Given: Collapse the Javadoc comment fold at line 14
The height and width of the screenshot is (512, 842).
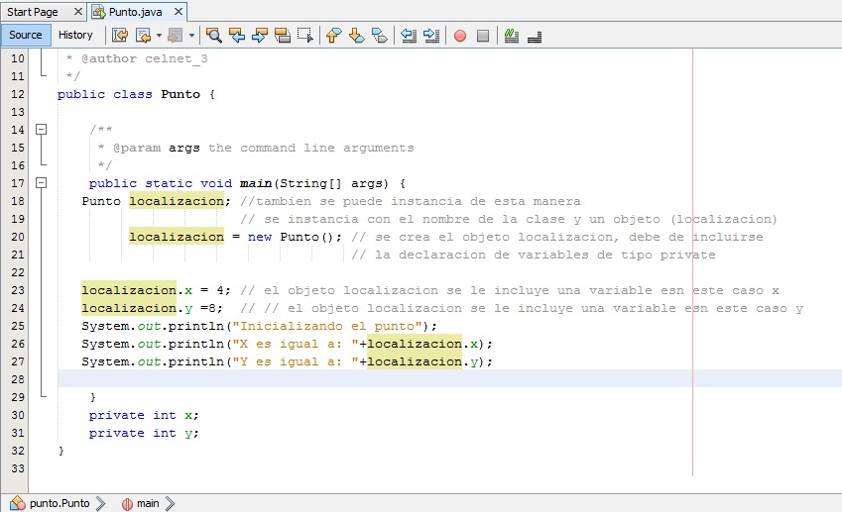Looking at the screenshot, I should pos(41,130).
